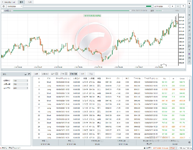Screen dimensions: 193x150
Task: Pick the ellipse drawing tool
Action: point(189,42)
